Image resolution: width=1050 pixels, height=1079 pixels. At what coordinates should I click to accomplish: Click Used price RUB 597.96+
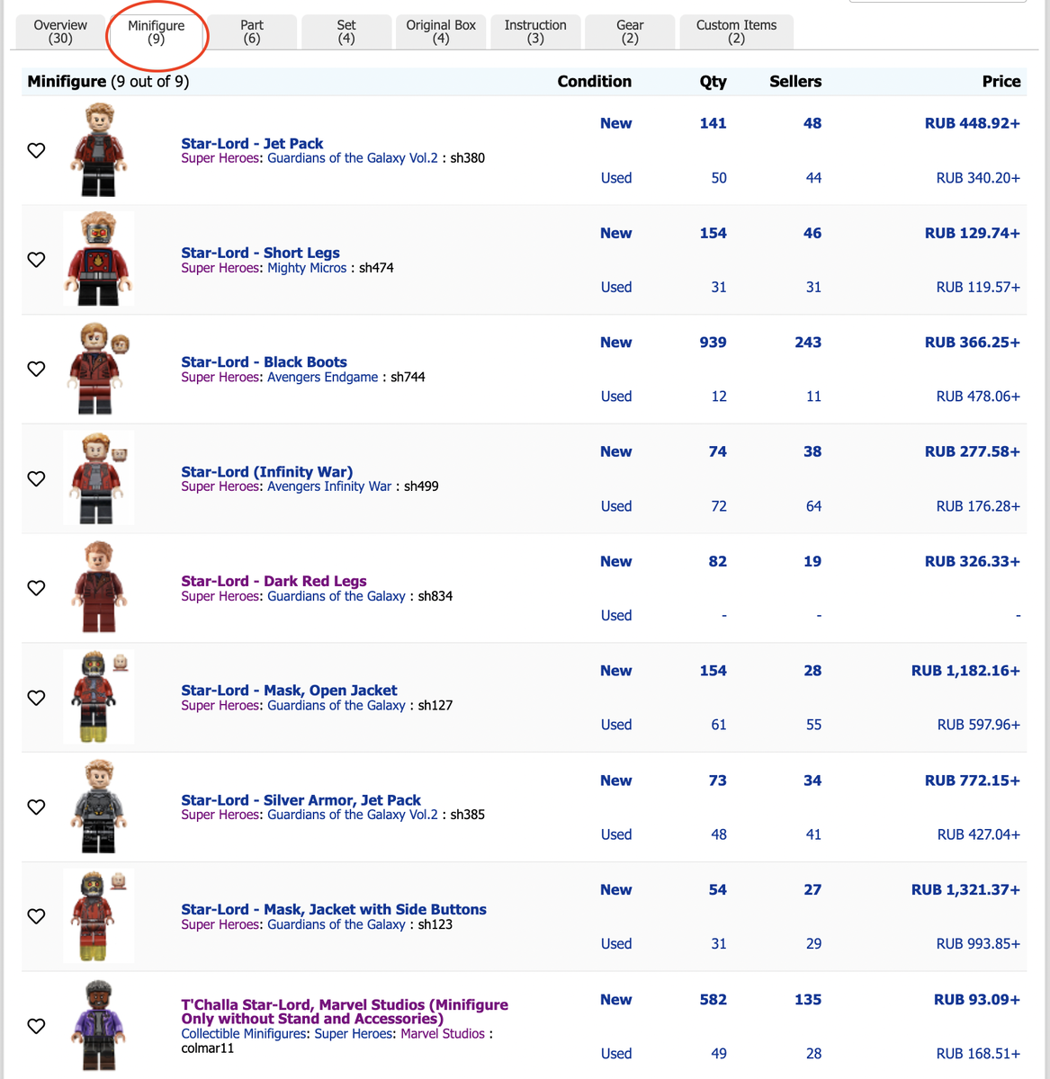[x=978, y=725]
